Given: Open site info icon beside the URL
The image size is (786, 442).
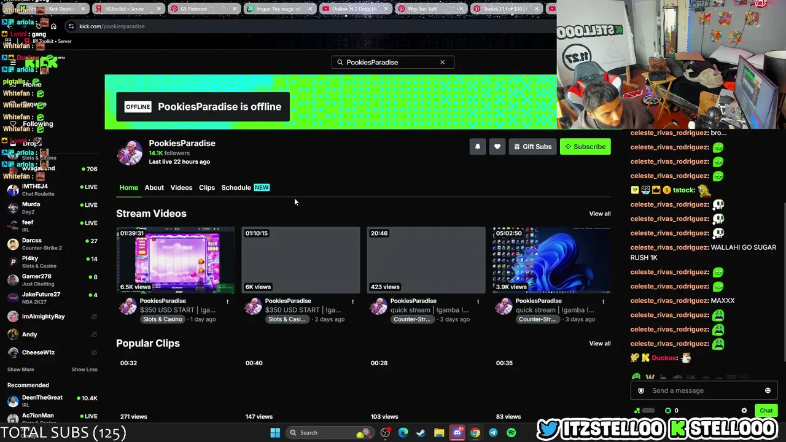Looking at the screenshot, I should pyautogui.click(x=71, y=26).
